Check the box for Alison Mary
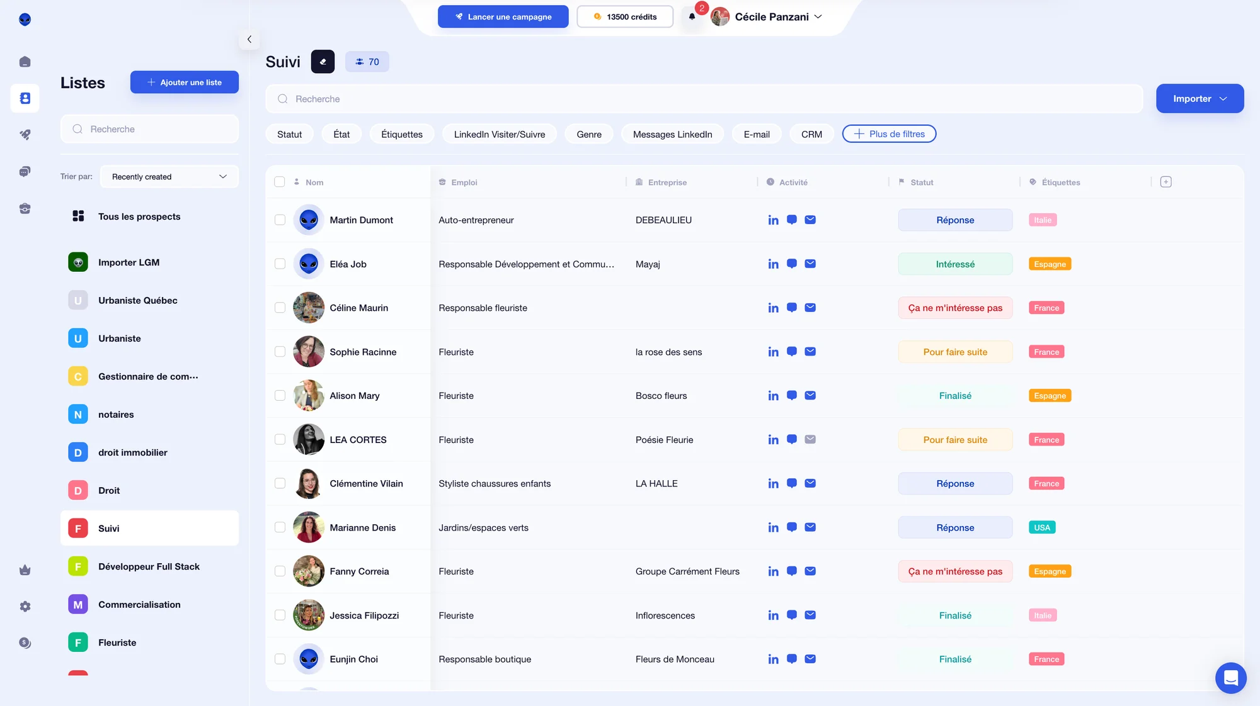 [x=280, y=396]
